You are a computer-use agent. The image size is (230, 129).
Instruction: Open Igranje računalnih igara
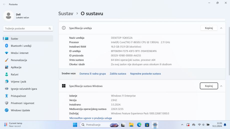pos(28,89)
